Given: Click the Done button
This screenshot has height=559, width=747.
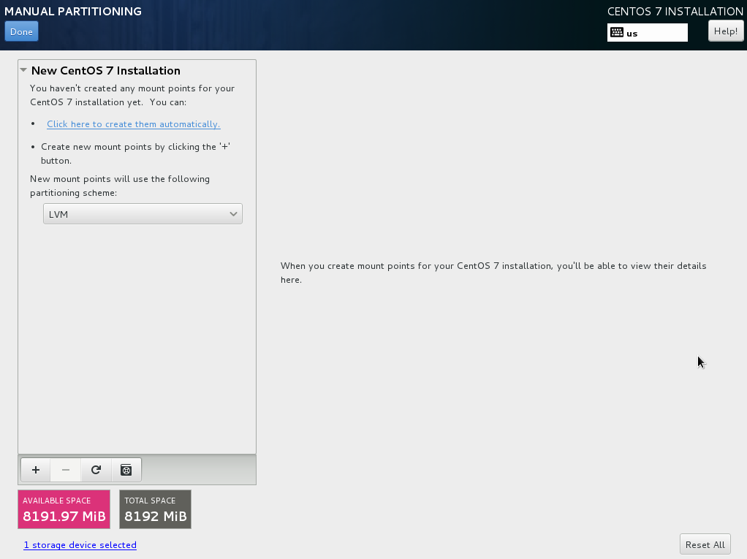Looking at the screenshot, I should (21, 32).
